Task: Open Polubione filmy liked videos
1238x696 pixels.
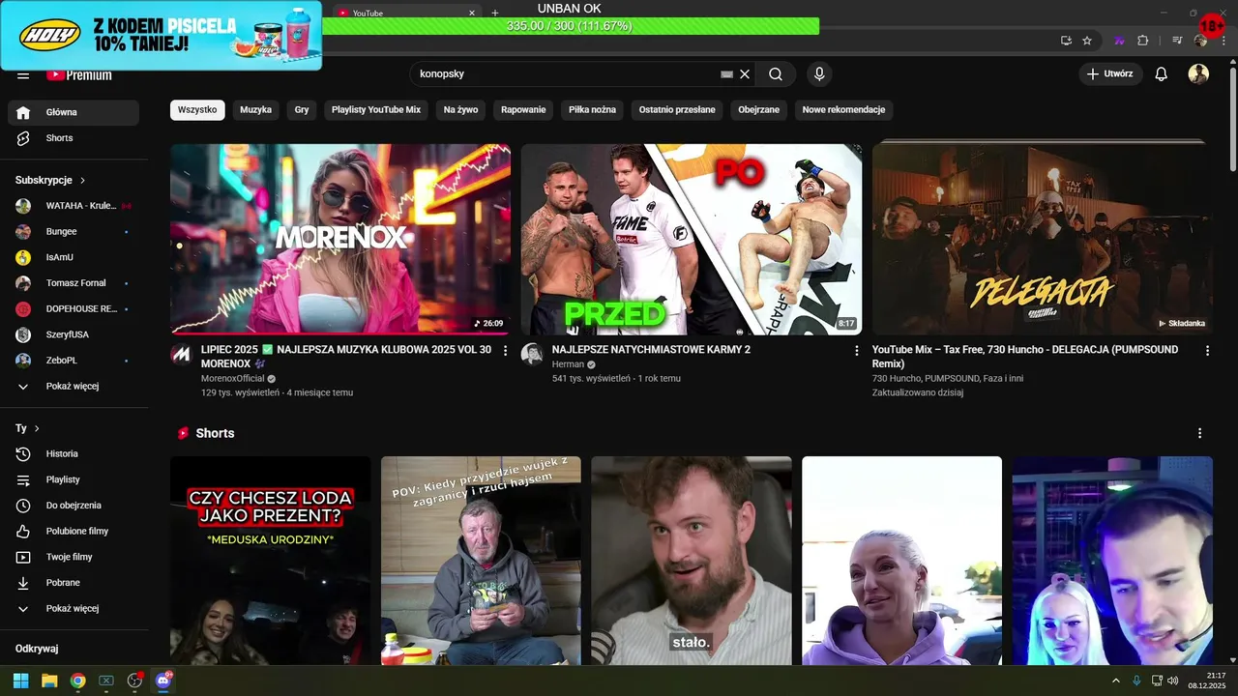Action: coord(74,531)
